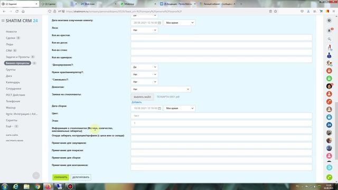Click the browser address bar
The width and height of the screenshot is (338, 190).
159,11
